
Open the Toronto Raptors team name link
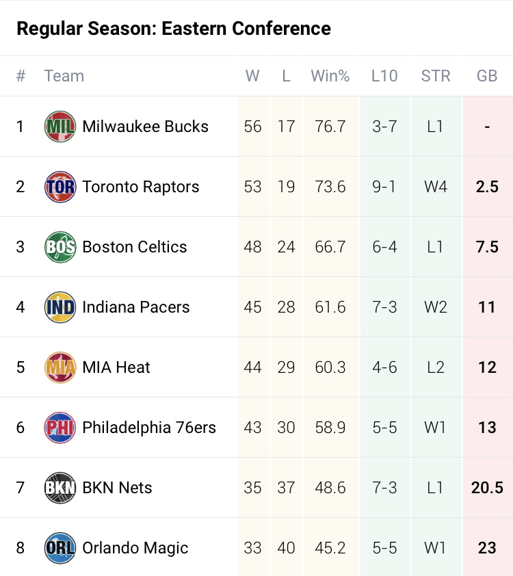tap(141, 187)
